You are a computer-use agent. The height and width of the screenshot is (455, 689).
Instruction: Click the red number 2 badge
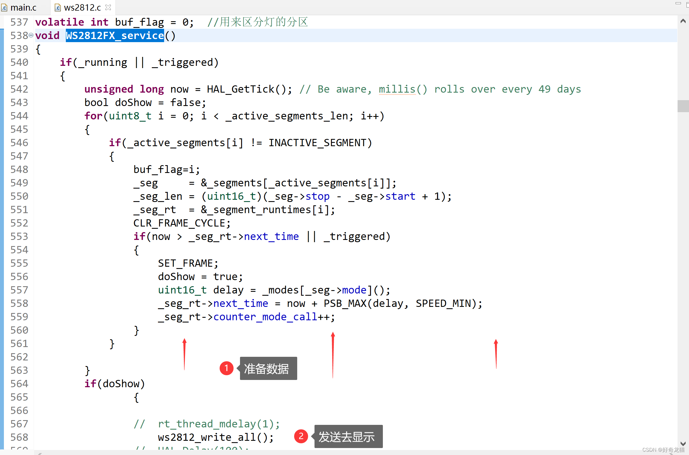point(301,436)
